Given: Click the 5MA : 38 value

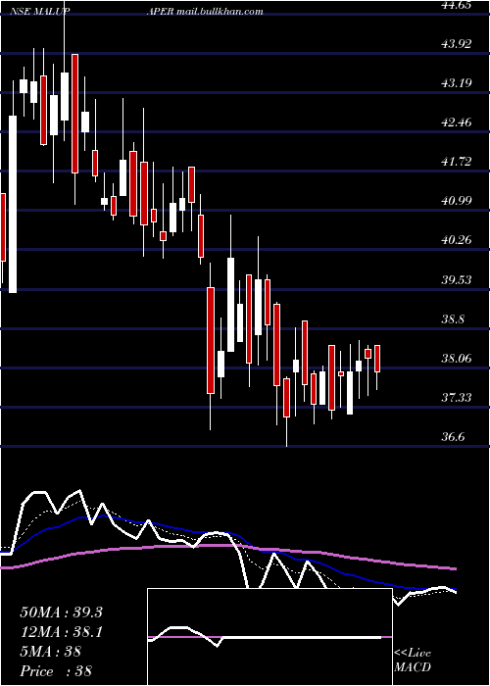Looking at the screenshot, I should pos(51,652).
